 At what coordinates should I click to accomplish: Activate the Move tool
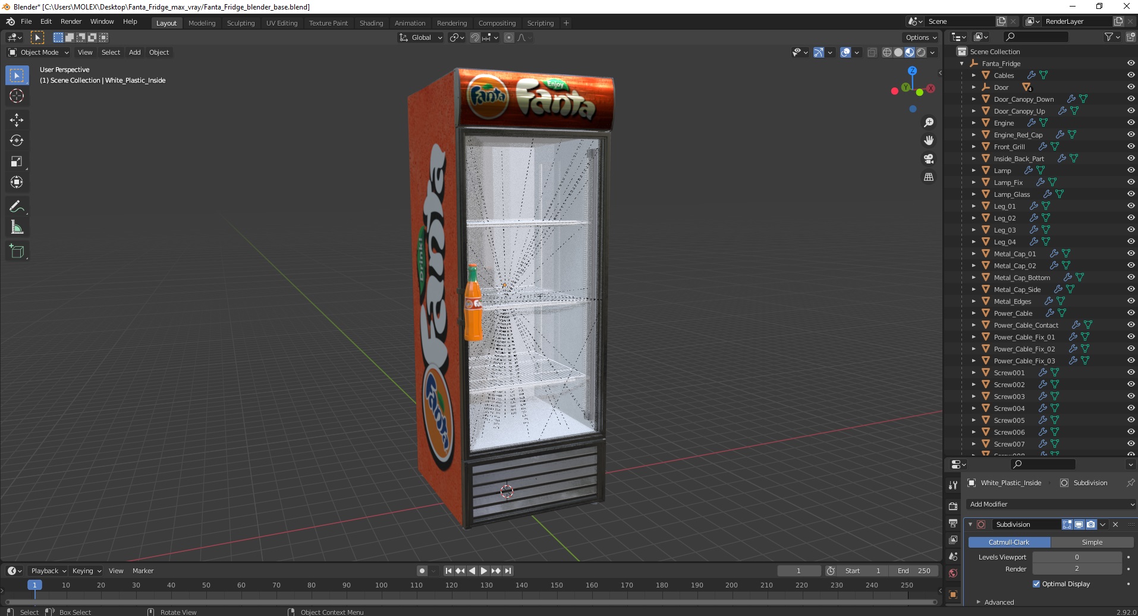point(17,120)
